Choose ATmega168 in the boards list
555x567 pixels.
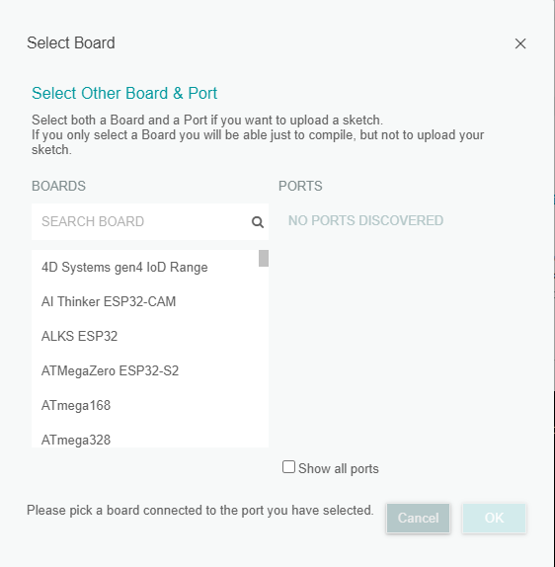pyautogui.click(x=145, y=405)
